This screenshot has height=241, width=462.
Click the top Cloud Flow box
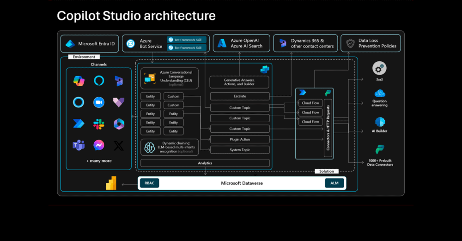coord(310,103)
